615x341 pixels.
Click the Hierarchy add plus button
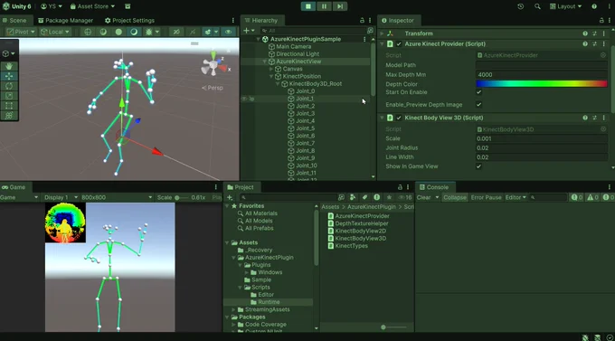[x=246, y=31]
